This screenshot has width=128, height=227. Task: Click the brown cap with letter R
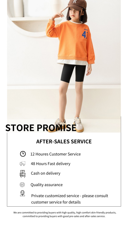coord(77,5)
